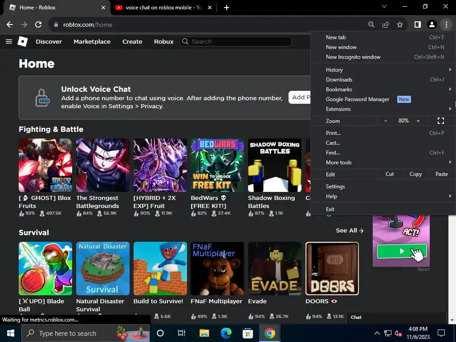This screenshot has height=342, width=456.
Task: Choose Print from the menu
Action: coord(383,133)
